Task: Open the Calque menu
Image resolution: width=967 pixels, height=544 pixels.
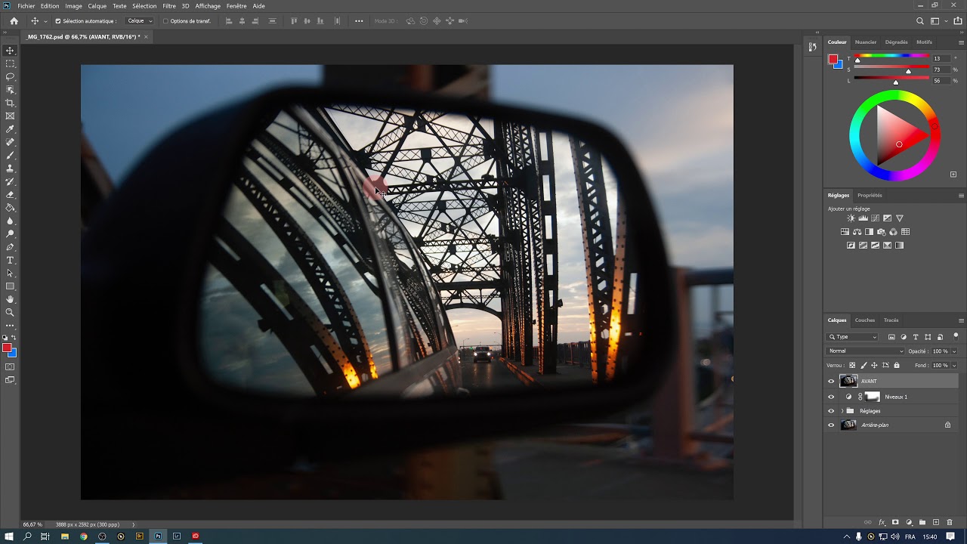Action: [x=97, y=6]
